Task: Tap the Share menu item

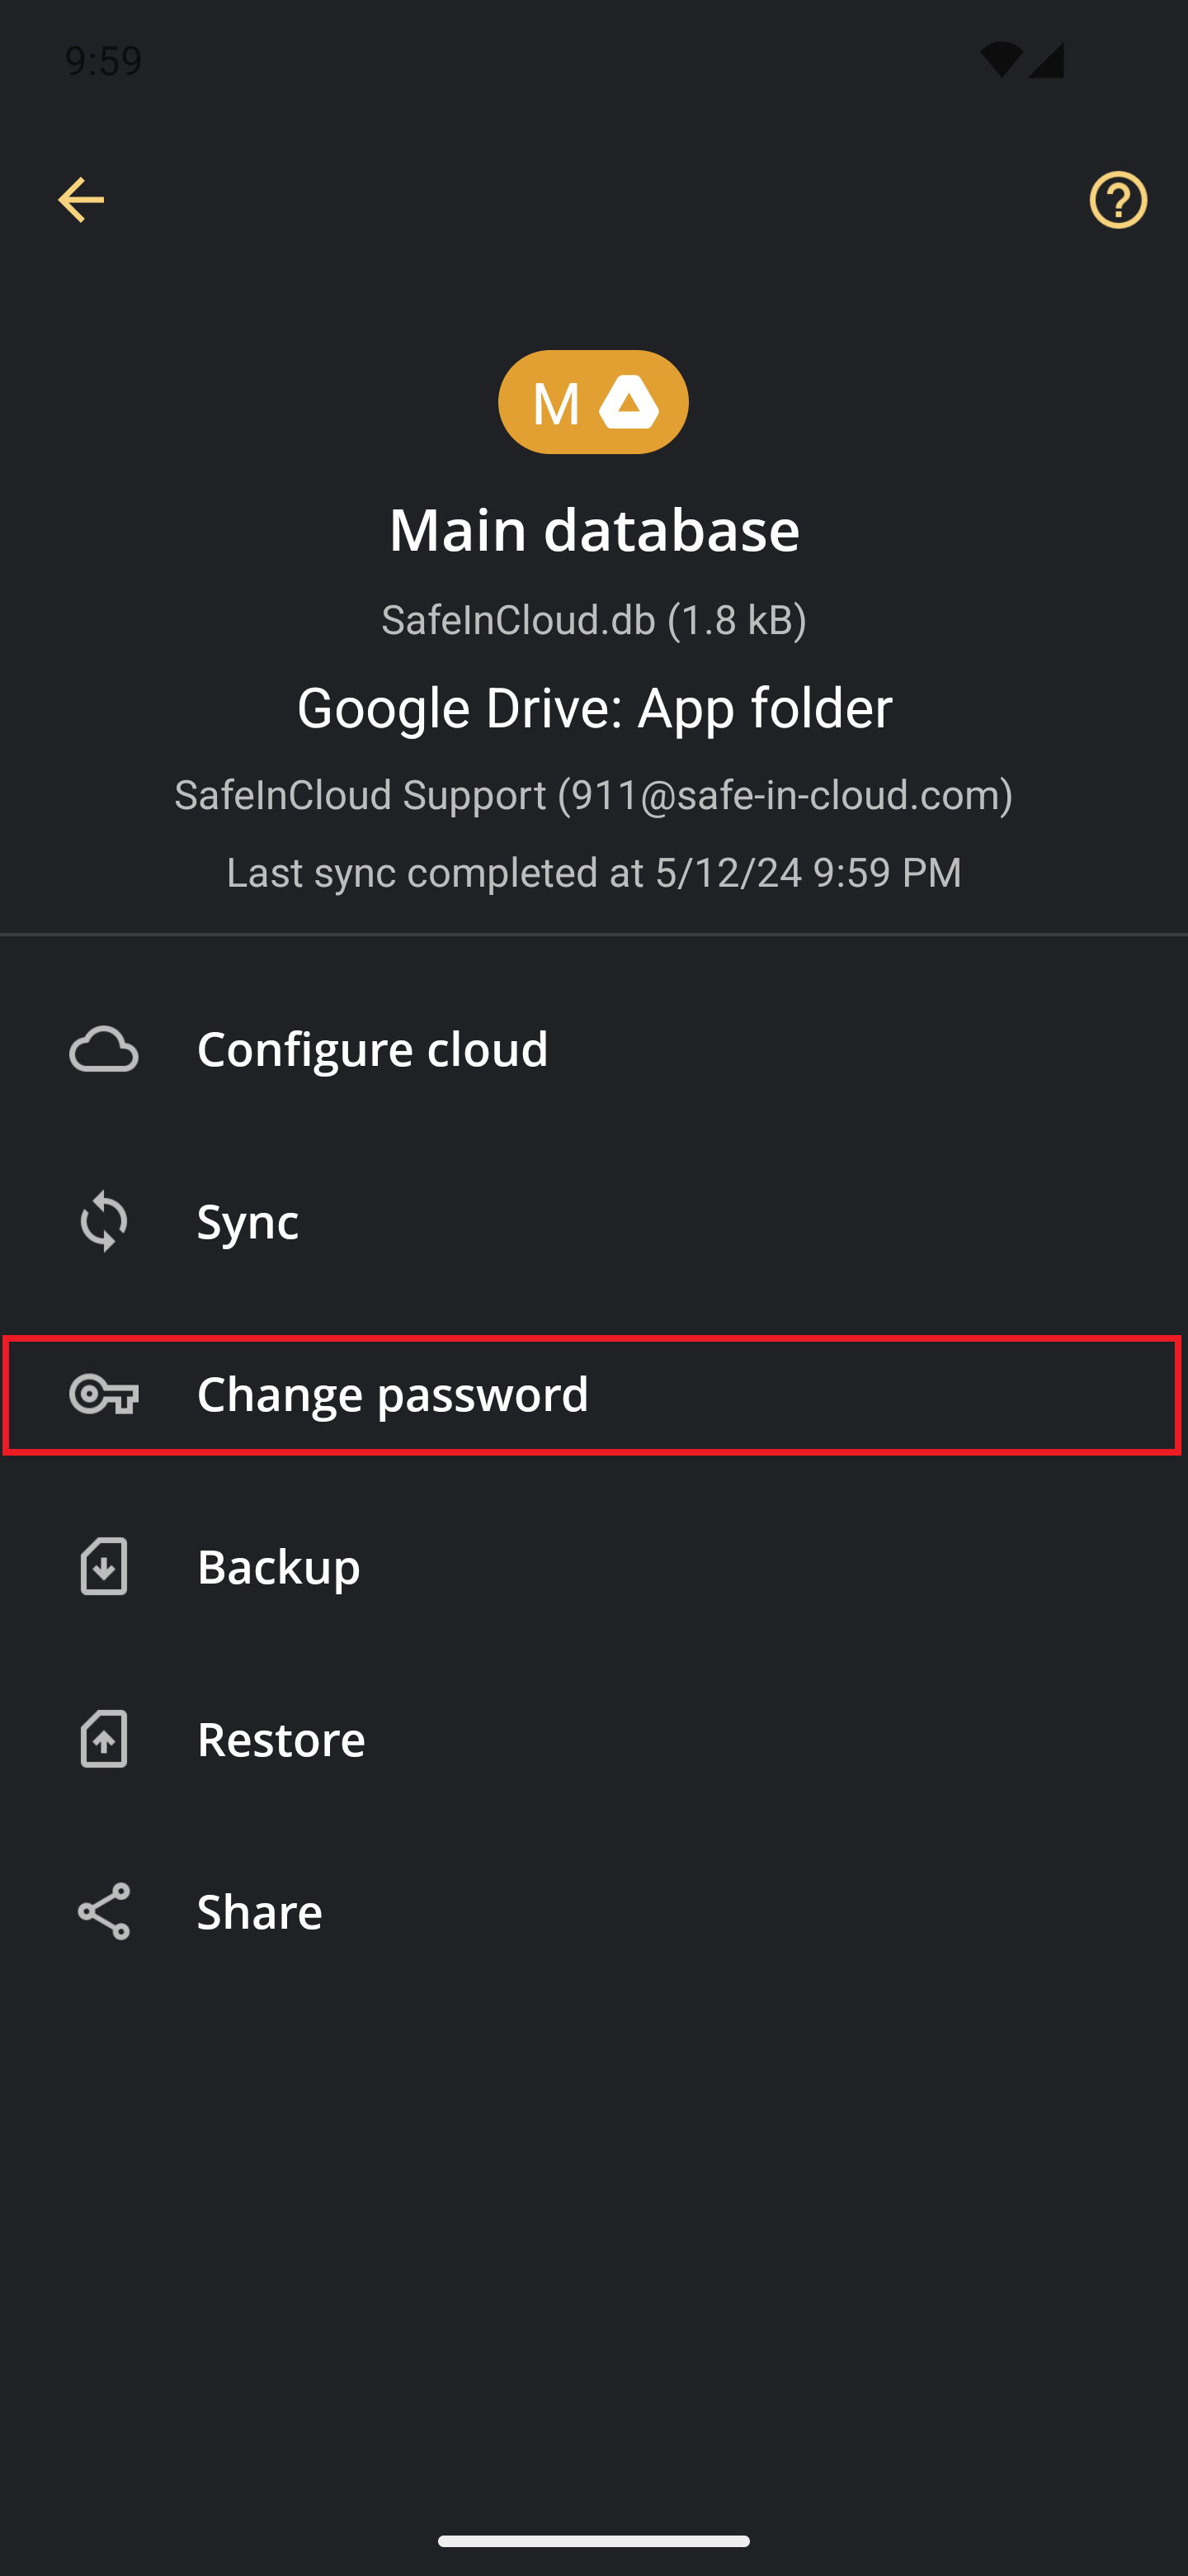Action: click(260, 1911)
